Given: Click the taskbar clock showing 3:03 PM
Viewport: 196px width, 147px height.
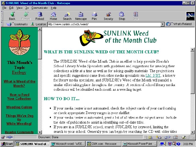Looking at the screenshot, I should pos(188,144).
